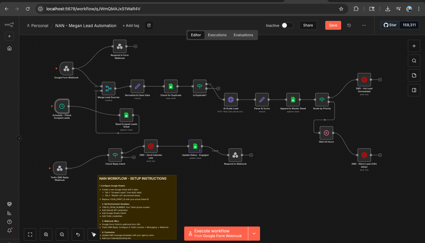The width and height of the screenshot is (425, 243).
Task: Share the workflow
Action: (308, 25)
